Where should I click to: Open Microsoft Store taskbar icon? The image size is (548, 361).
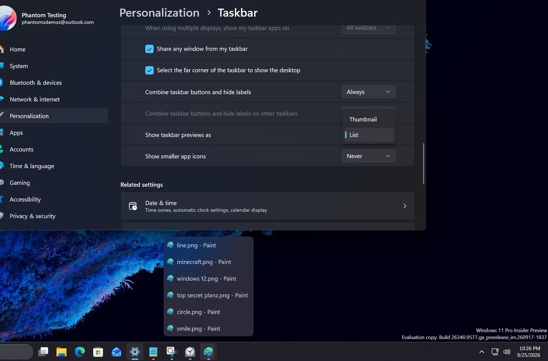click(98, 351)
